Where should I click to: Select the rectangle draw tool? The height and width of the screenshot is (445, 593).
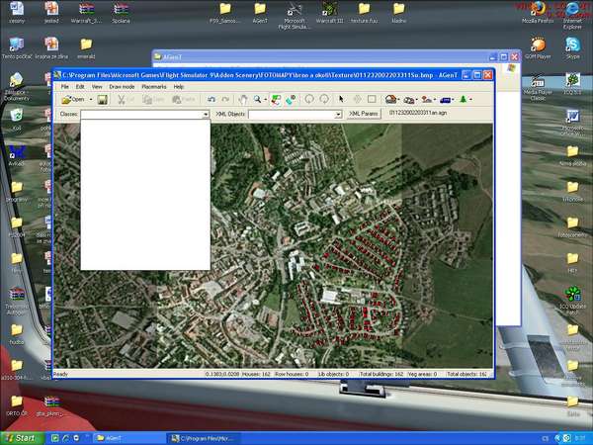pos(372,100)
